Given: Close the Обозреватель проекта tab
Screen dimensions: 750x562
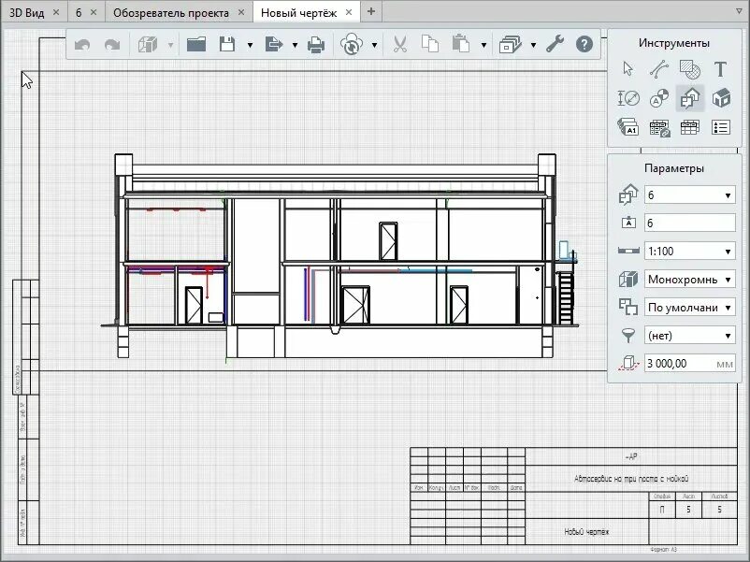Looking at the screenshot, I should point(241,12).
